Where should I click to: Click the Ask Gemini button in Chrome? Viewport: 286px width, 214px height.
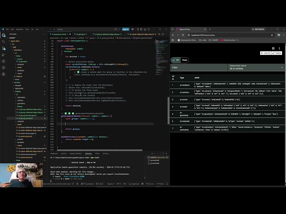258,29
